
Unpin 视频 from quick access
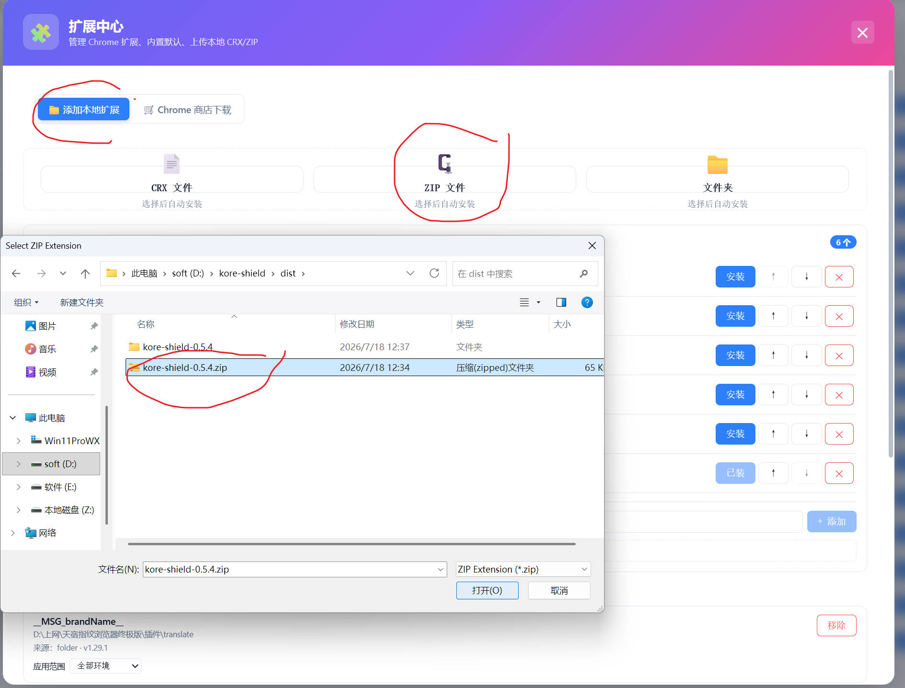coord(94,372)
